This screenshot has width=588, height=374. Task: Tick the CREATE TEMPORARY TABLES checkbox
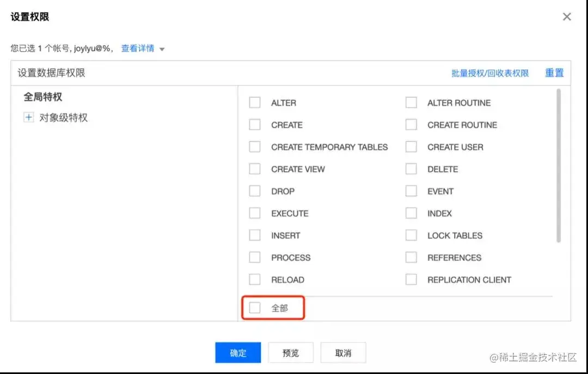point(255,147)
